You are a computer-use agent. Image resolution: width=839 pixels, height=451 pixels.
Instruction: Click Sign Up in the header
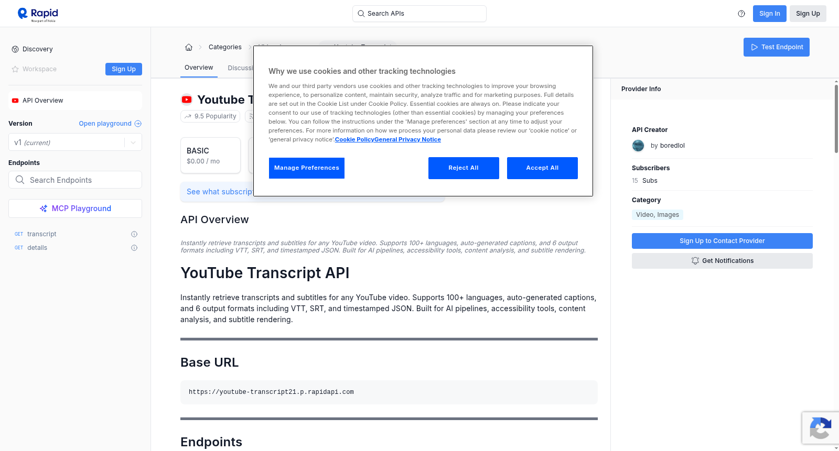click(808, 14)
